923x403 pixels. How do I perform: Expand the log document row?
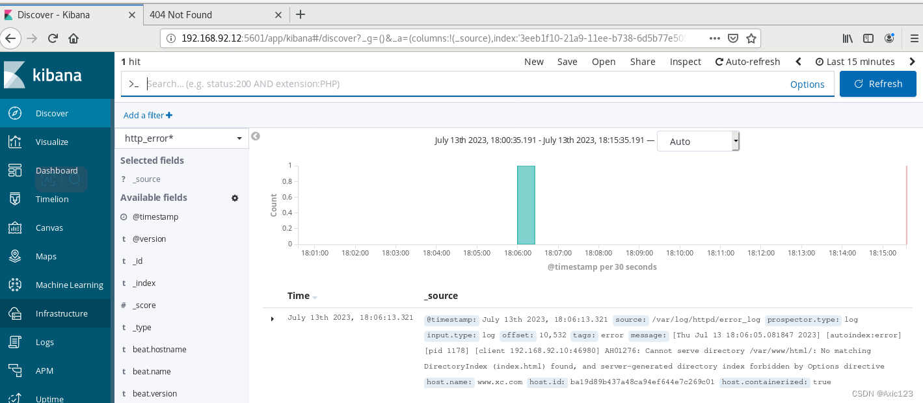point(272,318)
